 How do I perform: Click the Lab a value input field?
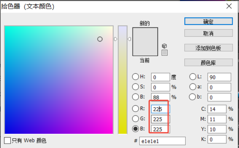[219, 87]
